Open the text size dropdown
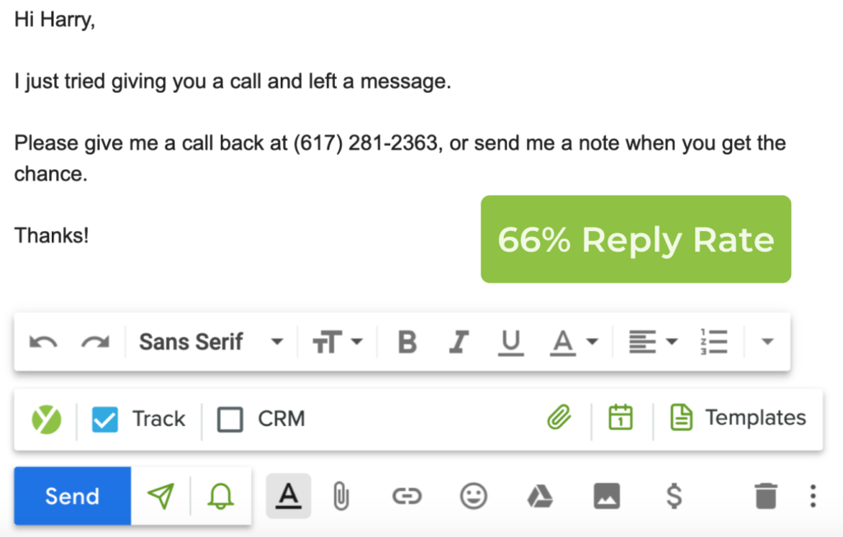Viewport: 843px width, 537px height. [338, 340]
